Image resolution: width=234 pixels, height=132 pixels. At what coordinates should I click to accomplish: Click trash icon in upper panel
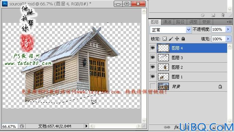[223, 15]
